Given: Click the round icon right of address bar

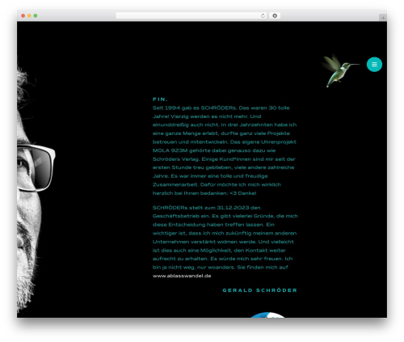Looking at the screenshot, I should [275, 15].
